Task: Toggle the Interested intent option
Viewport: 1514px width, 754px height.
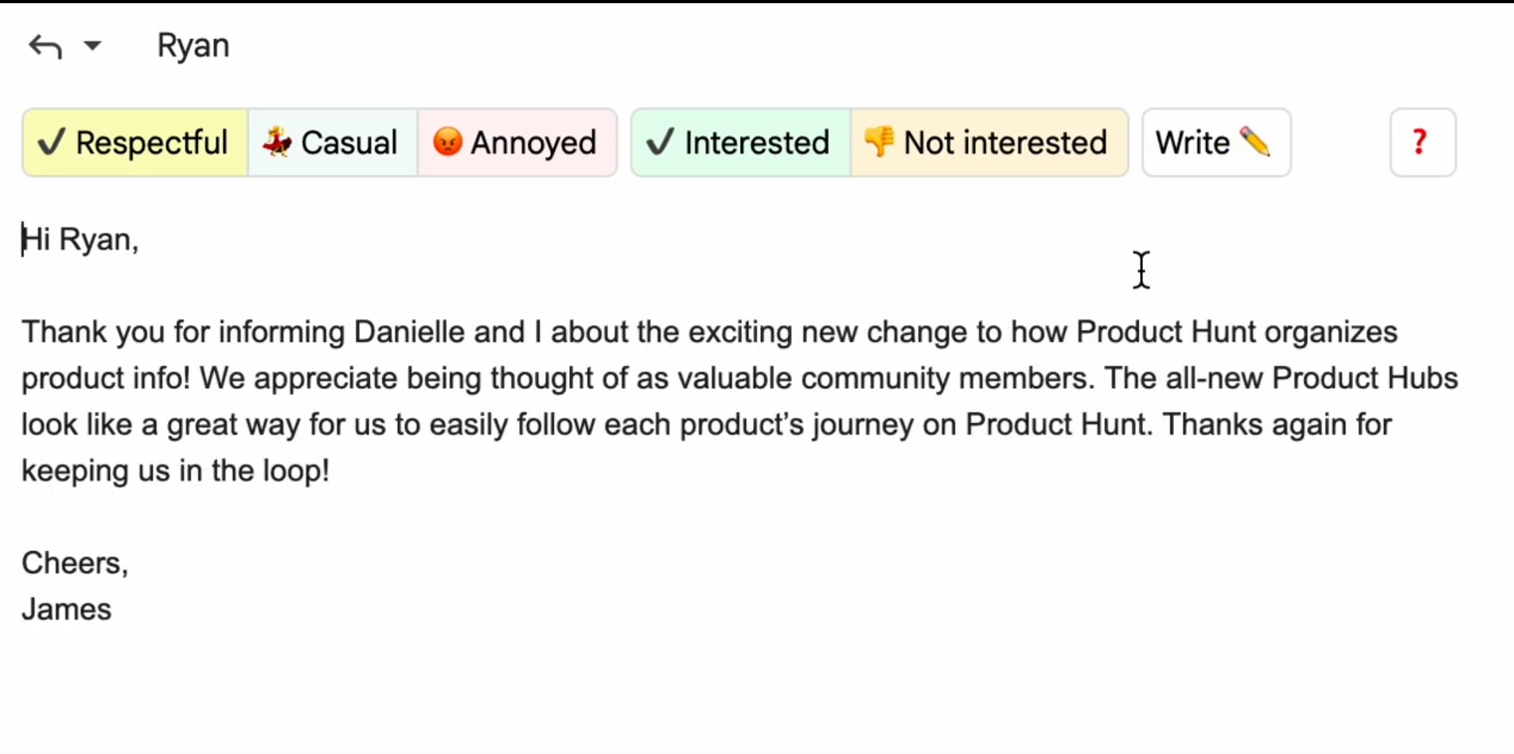Action: click(x=740, y=143)
